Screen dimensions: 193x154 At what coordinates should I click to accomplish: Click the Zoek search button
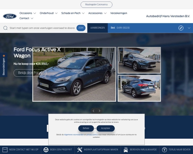(x=81, y=28)
